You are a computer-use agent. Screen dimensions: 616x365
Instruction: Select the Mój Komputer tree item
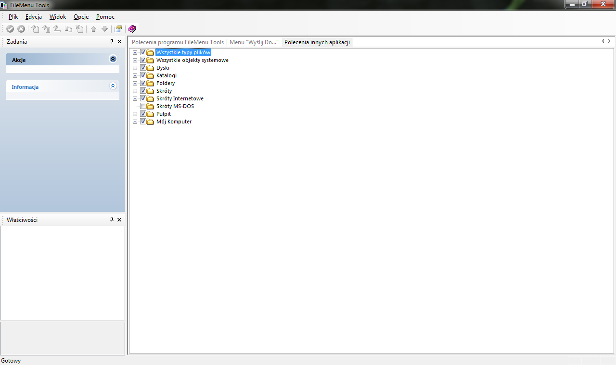point(174,122)
